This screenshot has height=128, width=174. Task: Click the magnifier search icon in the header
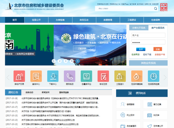point(155,8)
